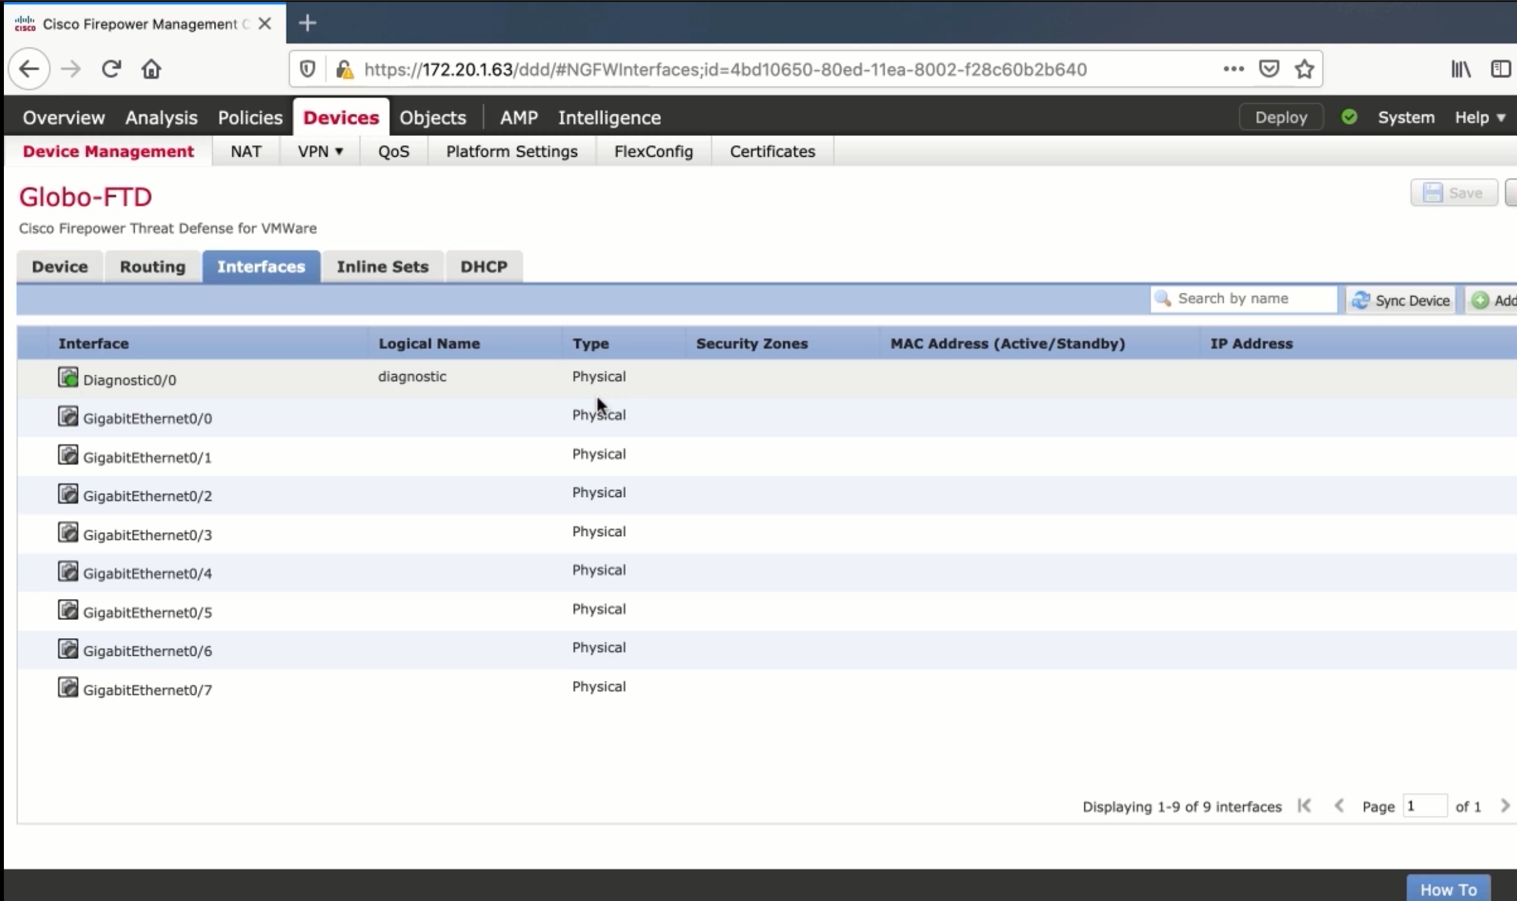Image resolution: width=1517 pixels, height=901 pixels.
Task: Click the Interface column header
Action: (208, 343)
